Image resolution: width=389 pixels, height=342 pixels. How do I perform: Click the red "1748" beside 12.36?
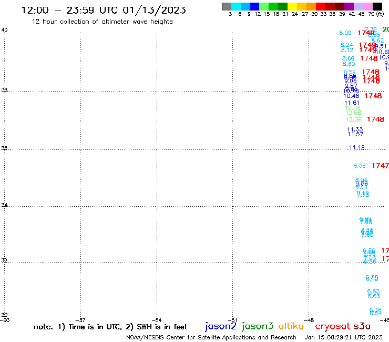pyautogui.click(x=376, y=119)
